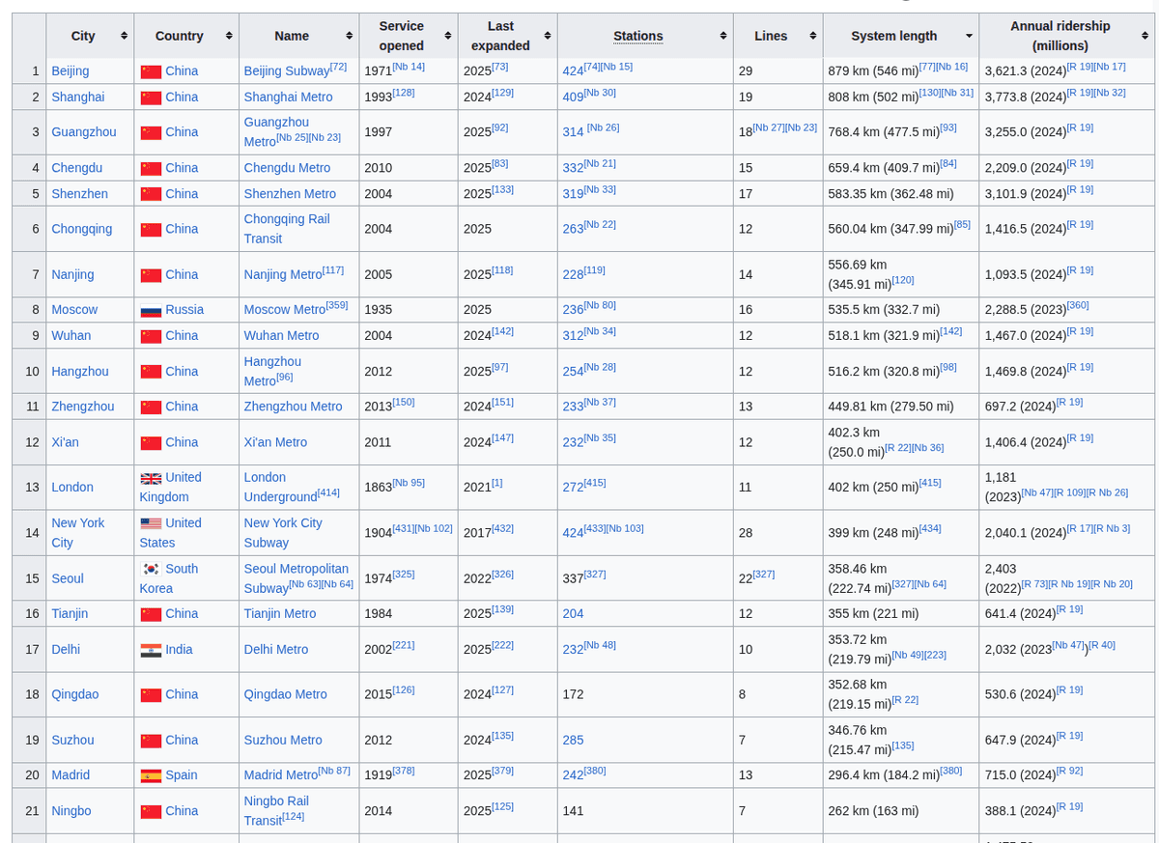Open the Ningbo Rail Transit link
1159x843 pixels.
(276, 801)
